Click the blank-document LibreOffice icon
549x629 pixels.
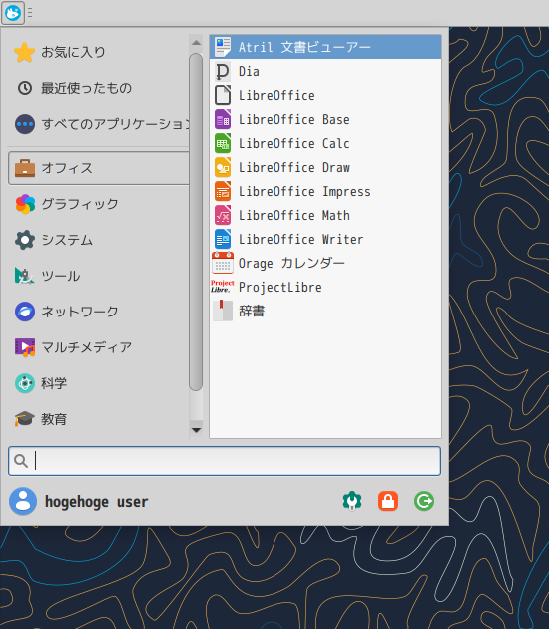coord(223,95)
